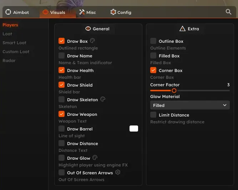Go to the Config tab
This screenshot has height=190, width=238.
coord(121,12)
